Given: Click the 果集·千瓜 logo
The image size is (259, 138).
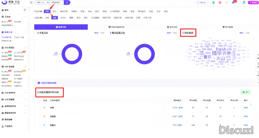Looking at the screenshot, I should click(11, 2).
